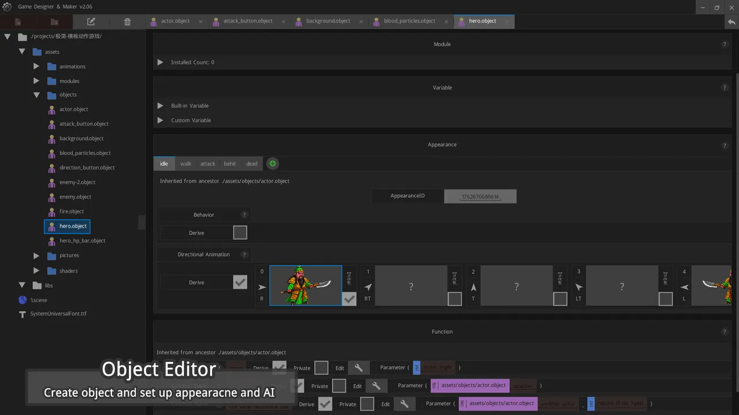
Task: Select enemy-2.object in the file tree
Action: pyautogui.click(x=77, y=182)
